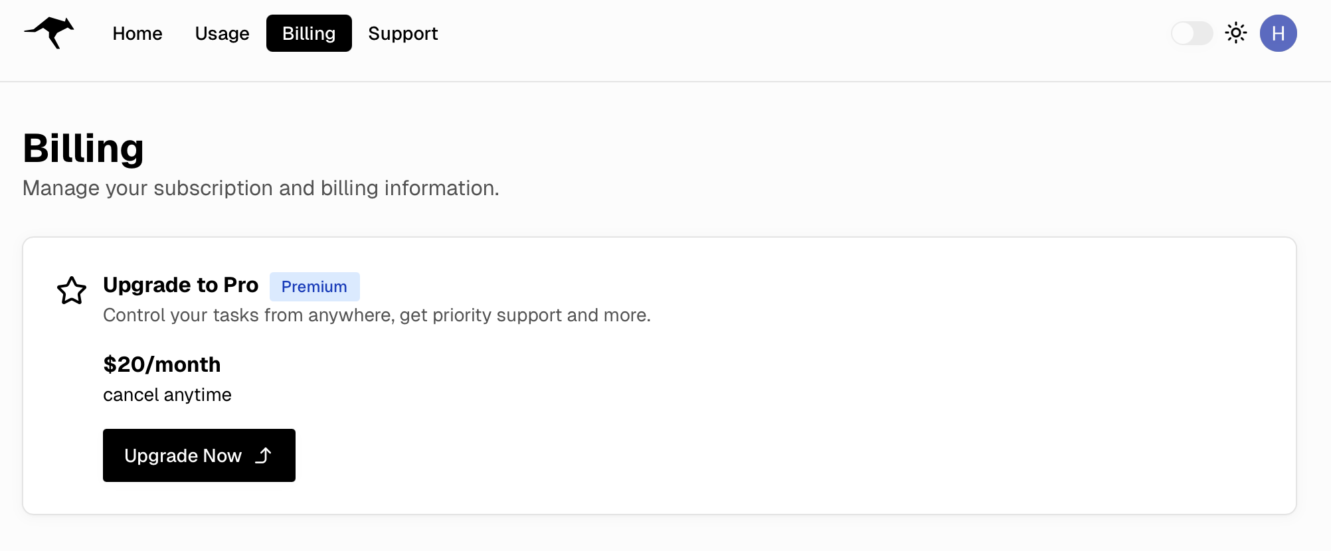Go to the Support page
This screenshot has height=551, width=1331.
point(402,33)
